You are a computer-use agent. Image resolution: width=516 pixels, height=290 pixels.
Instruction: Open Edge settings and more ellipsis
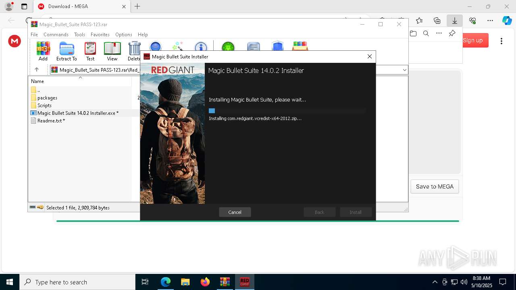(490, 21)
